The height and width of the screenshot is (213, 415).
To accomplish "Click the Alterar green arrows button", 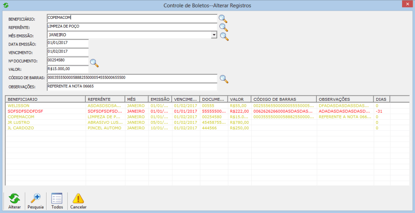I will coord(14,201).
